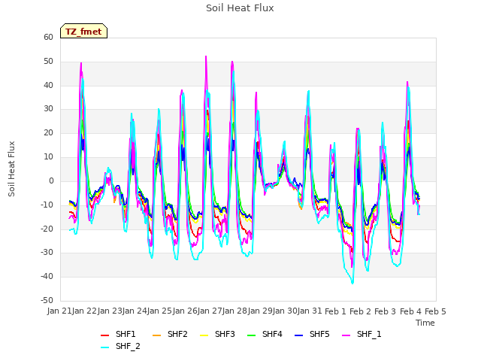Viewport: 481px width, 361px height.
Task: Click the chart title Soil Heat Flux
Action: tap(240, 8)
